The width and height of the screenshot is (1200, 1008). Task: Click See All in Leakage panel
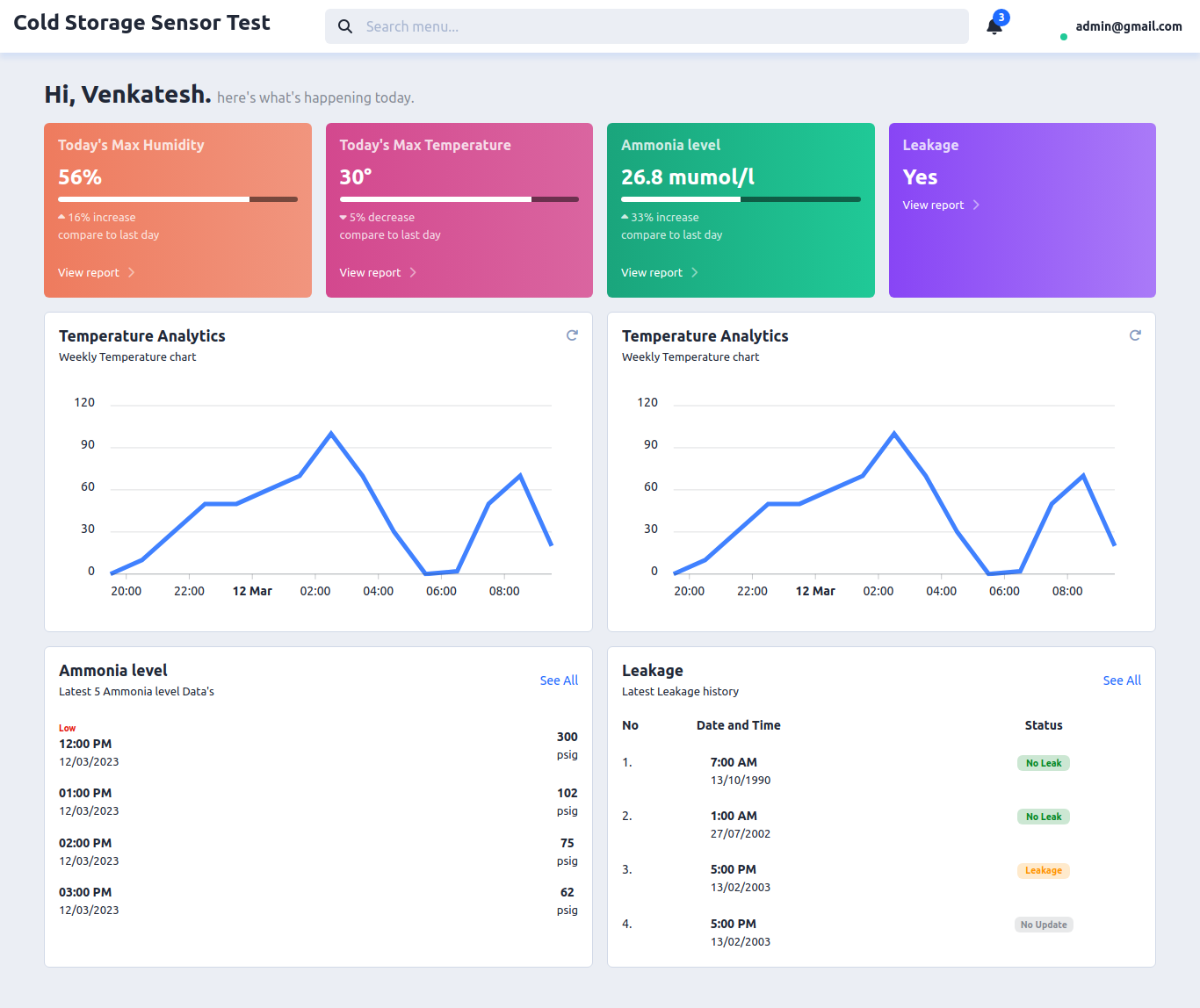(1122, 680)
